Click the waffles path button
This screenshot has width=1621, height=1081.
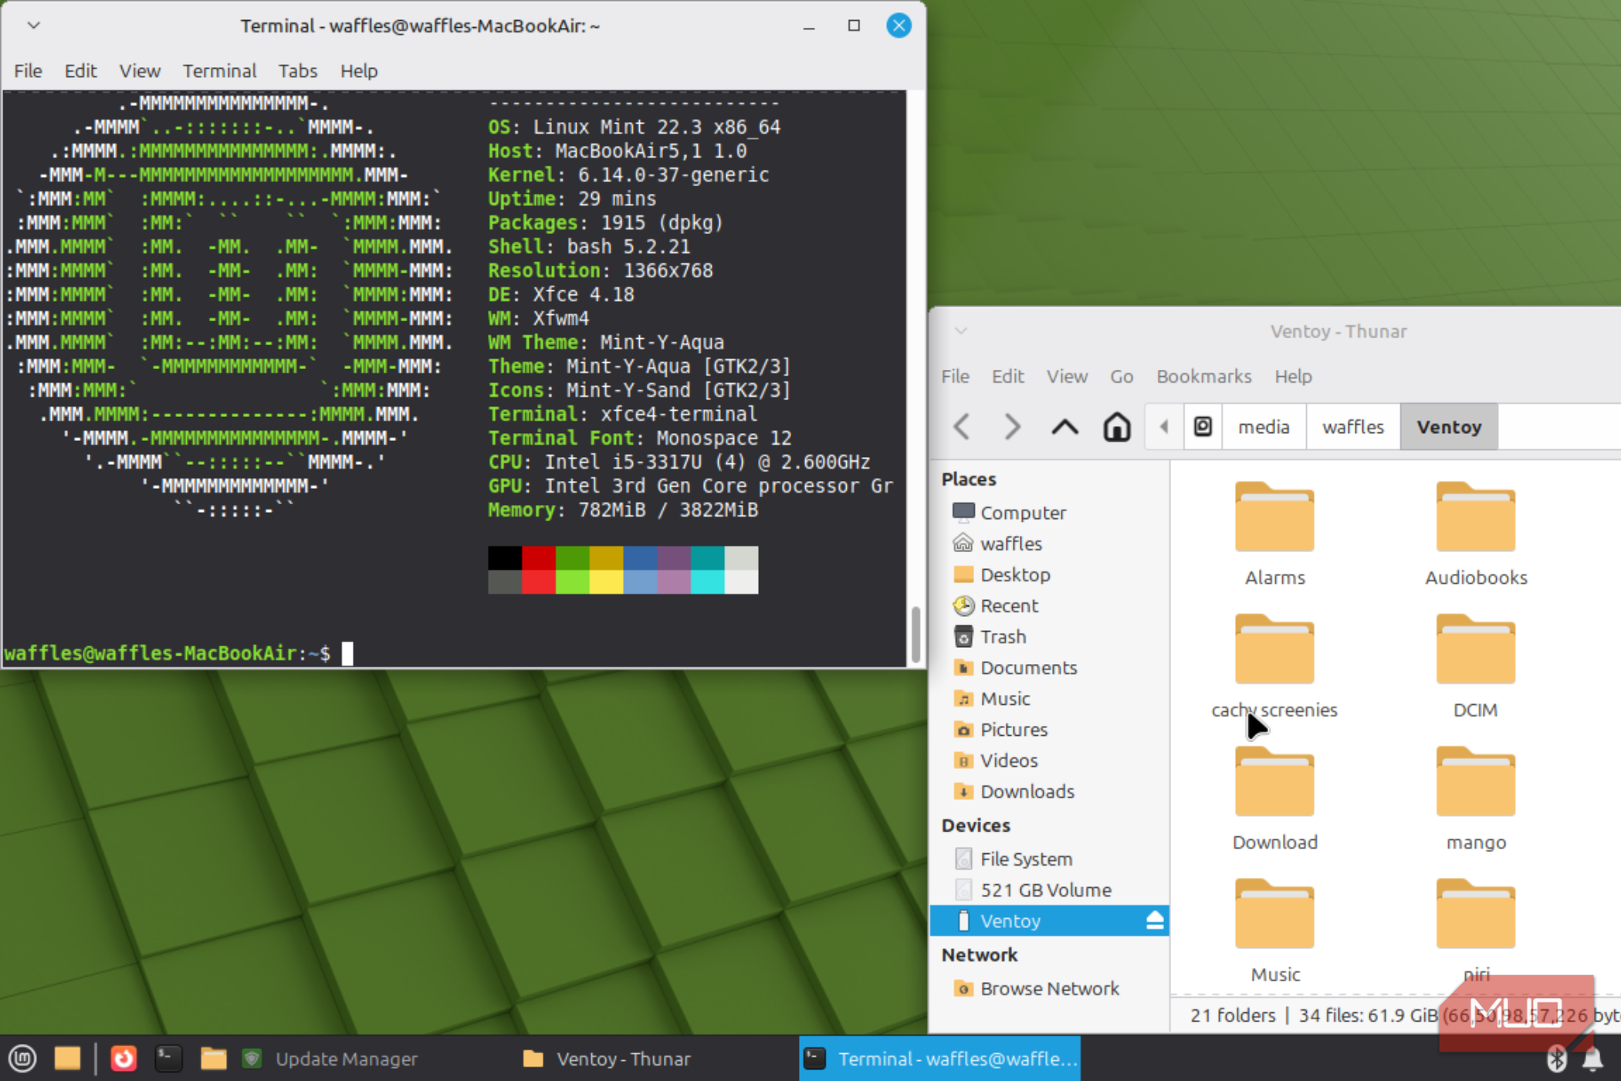[x=1352, y=427]
